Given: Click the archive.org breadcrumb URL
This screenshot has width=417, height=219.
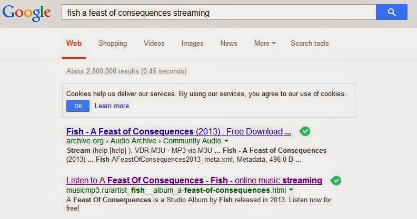Looking at the screenshot, I should click(144, 141).
